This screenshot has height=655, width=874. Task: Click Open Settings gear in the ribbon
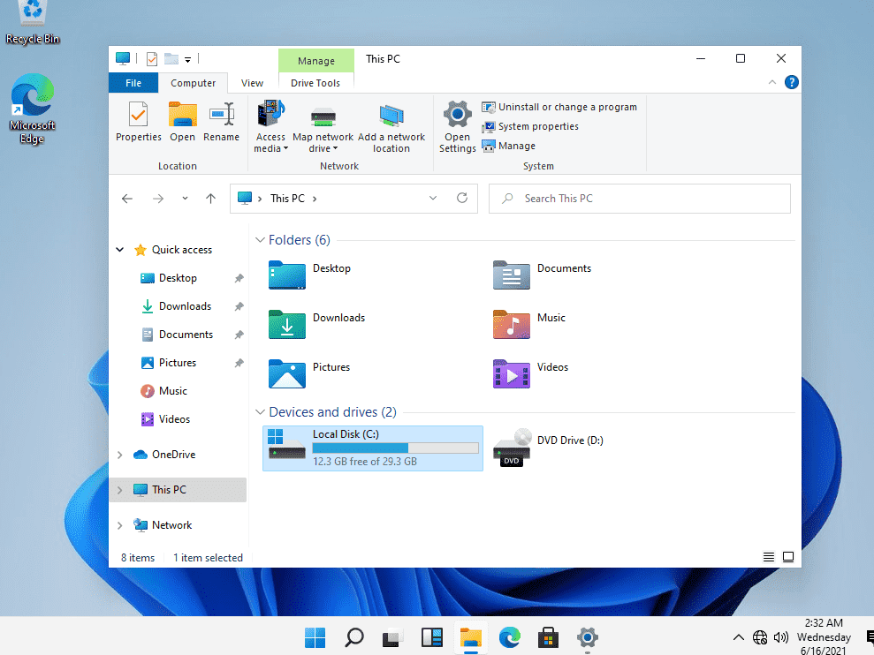coord(457,114)
